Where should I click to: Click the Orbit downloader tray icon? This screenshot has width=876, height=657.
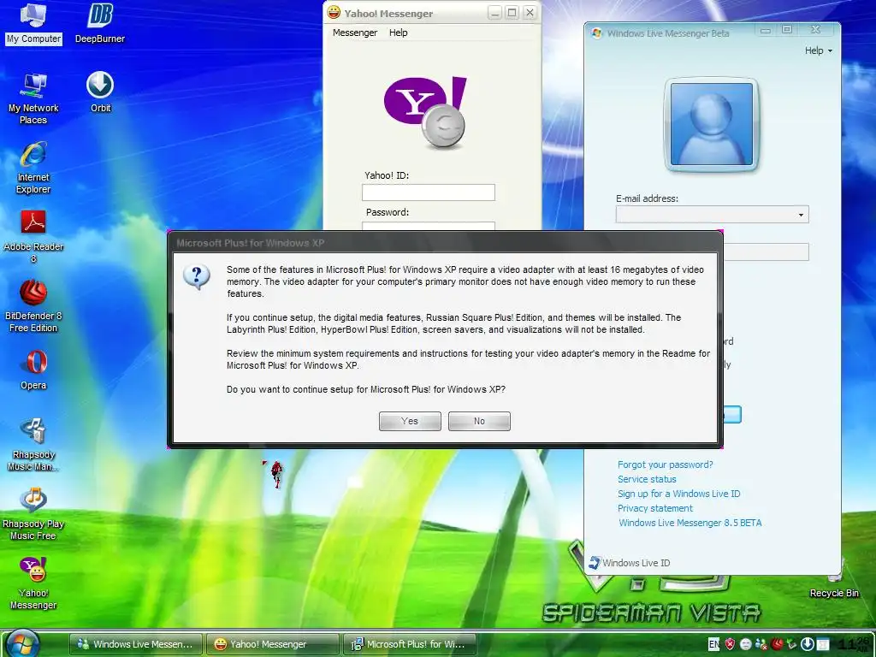click(x=808, y=644)
